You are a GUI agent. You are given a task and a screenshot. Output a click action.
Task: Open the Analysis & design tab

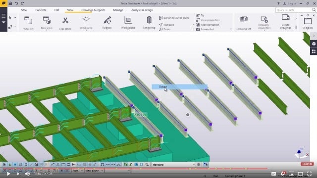142,10
